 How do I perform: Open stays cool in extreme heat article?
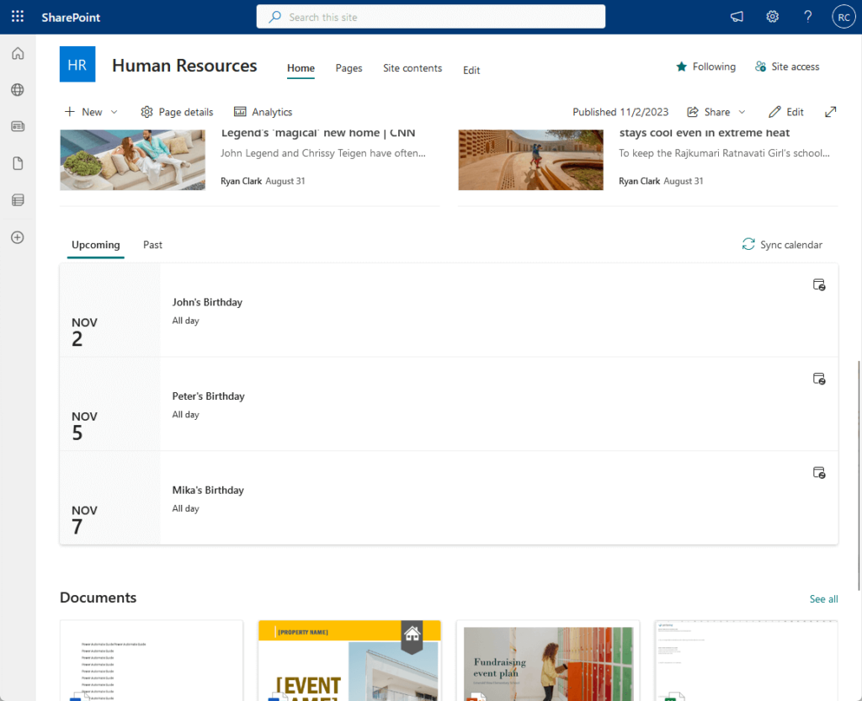(705, 133)
